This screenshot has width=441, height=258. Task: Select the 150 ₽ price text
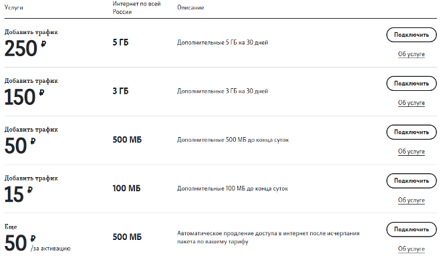pos(25,97)
